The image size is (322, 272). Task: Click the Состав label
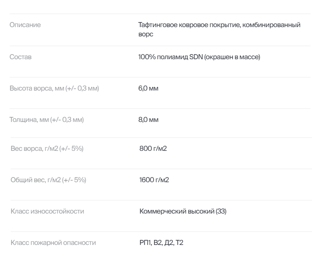pos(21,57)
